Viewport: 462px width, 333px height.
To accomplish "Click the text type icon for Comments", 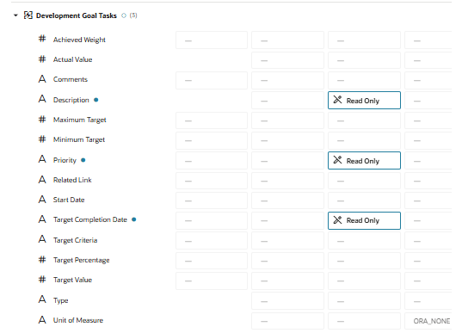I will (42, 79).
